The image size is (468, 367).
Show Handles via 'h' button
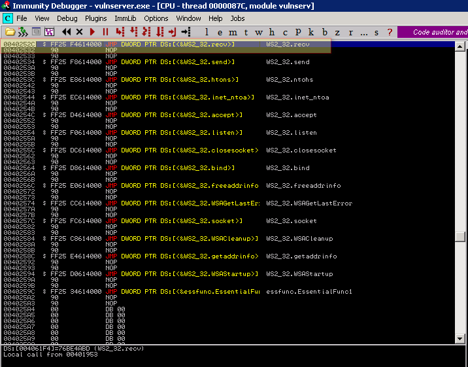[272, 32]
